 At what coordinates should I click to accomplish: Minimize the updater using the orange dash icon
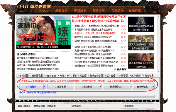coord(155,12)
